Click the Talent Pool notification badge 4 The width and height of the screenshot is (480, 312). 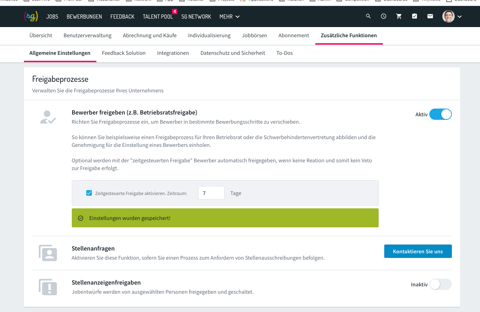click(175, 12)
